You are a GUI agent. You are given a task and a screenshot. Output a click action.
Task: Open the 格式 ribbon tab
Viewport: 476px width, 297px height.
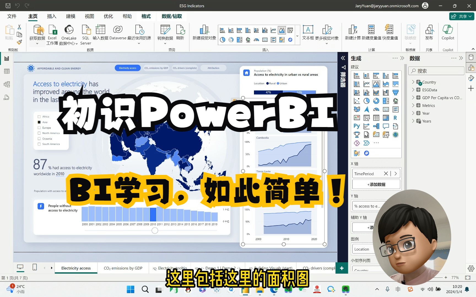[146, 16]
